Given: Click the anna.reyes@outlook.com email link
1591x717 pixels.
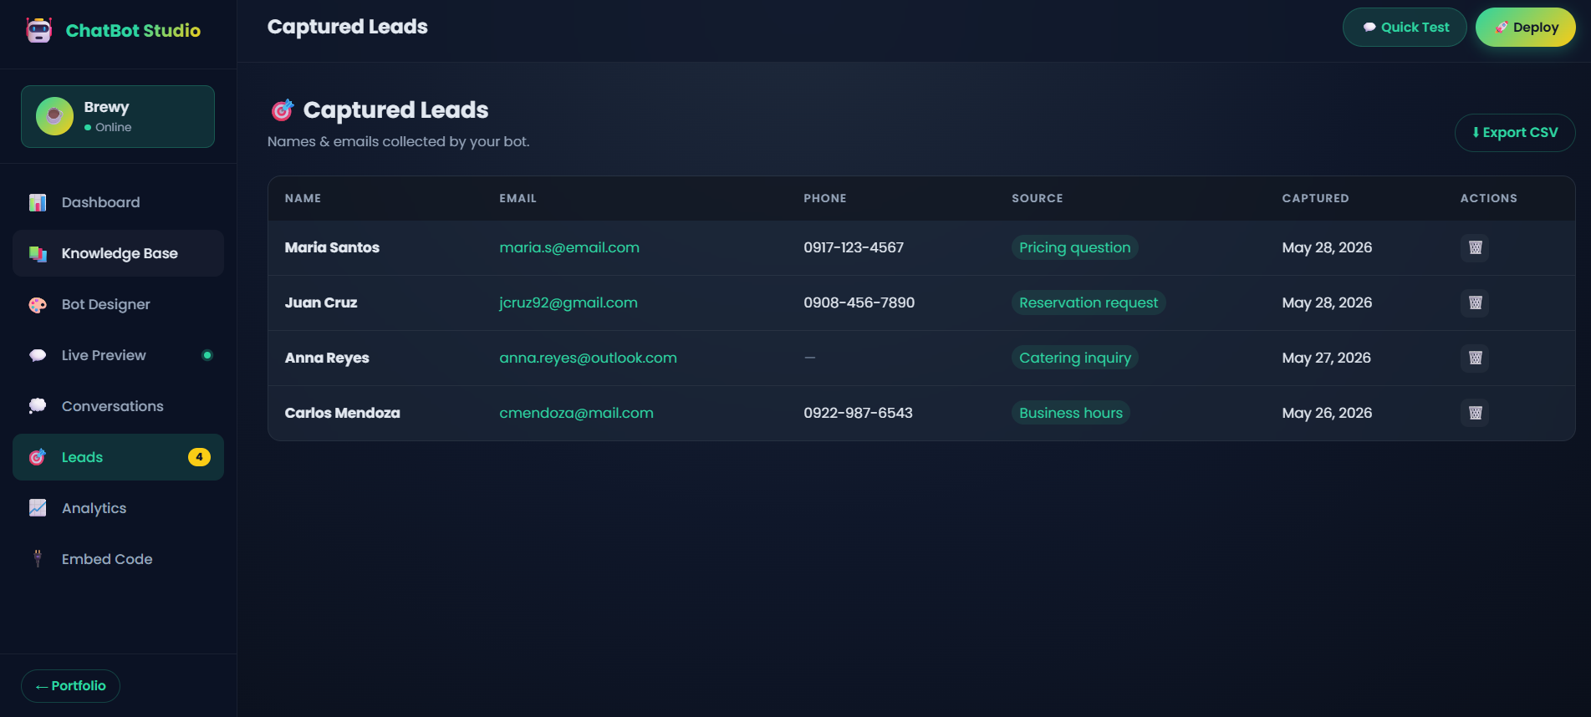Looking at the screenshot, I should (588, 358).
